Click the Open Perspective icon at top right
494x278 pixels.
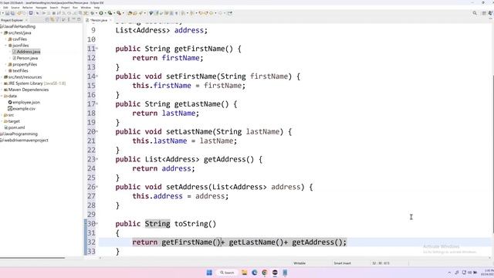484,13
